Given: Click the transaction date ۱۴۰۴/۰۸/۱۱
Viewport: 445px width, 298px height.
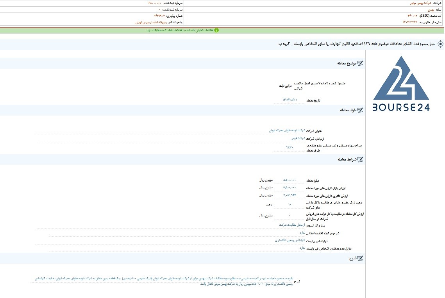Looking at the screenshot, I should [x=290, y=100].
